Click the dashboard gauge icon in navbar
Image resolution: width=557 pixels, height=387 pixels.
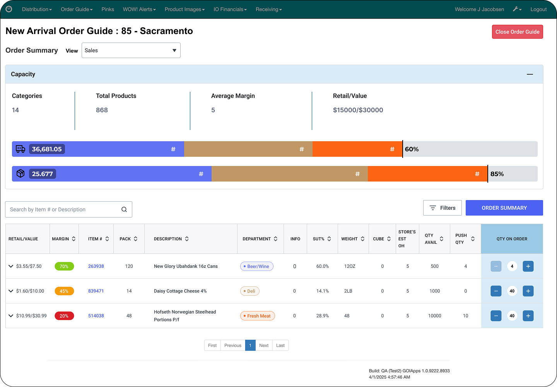(9, 9)
